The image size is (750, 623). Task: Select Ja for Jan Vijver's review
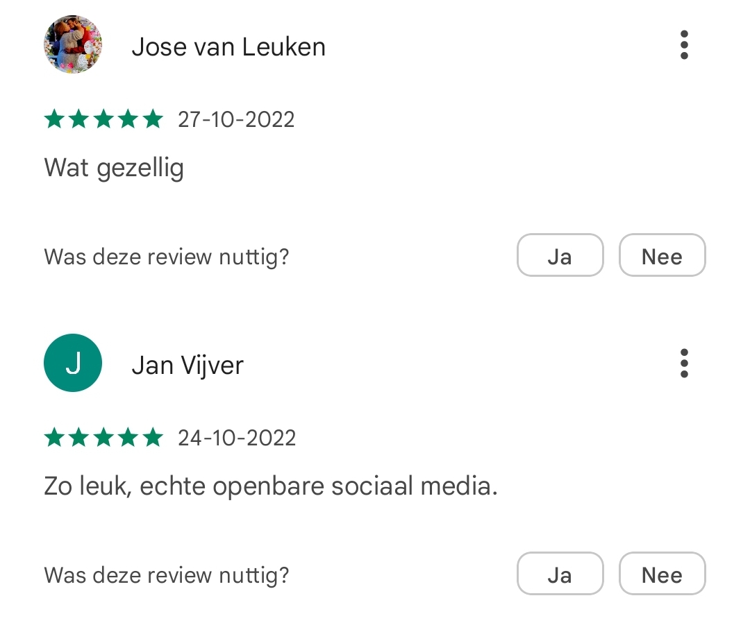(560, 573)
